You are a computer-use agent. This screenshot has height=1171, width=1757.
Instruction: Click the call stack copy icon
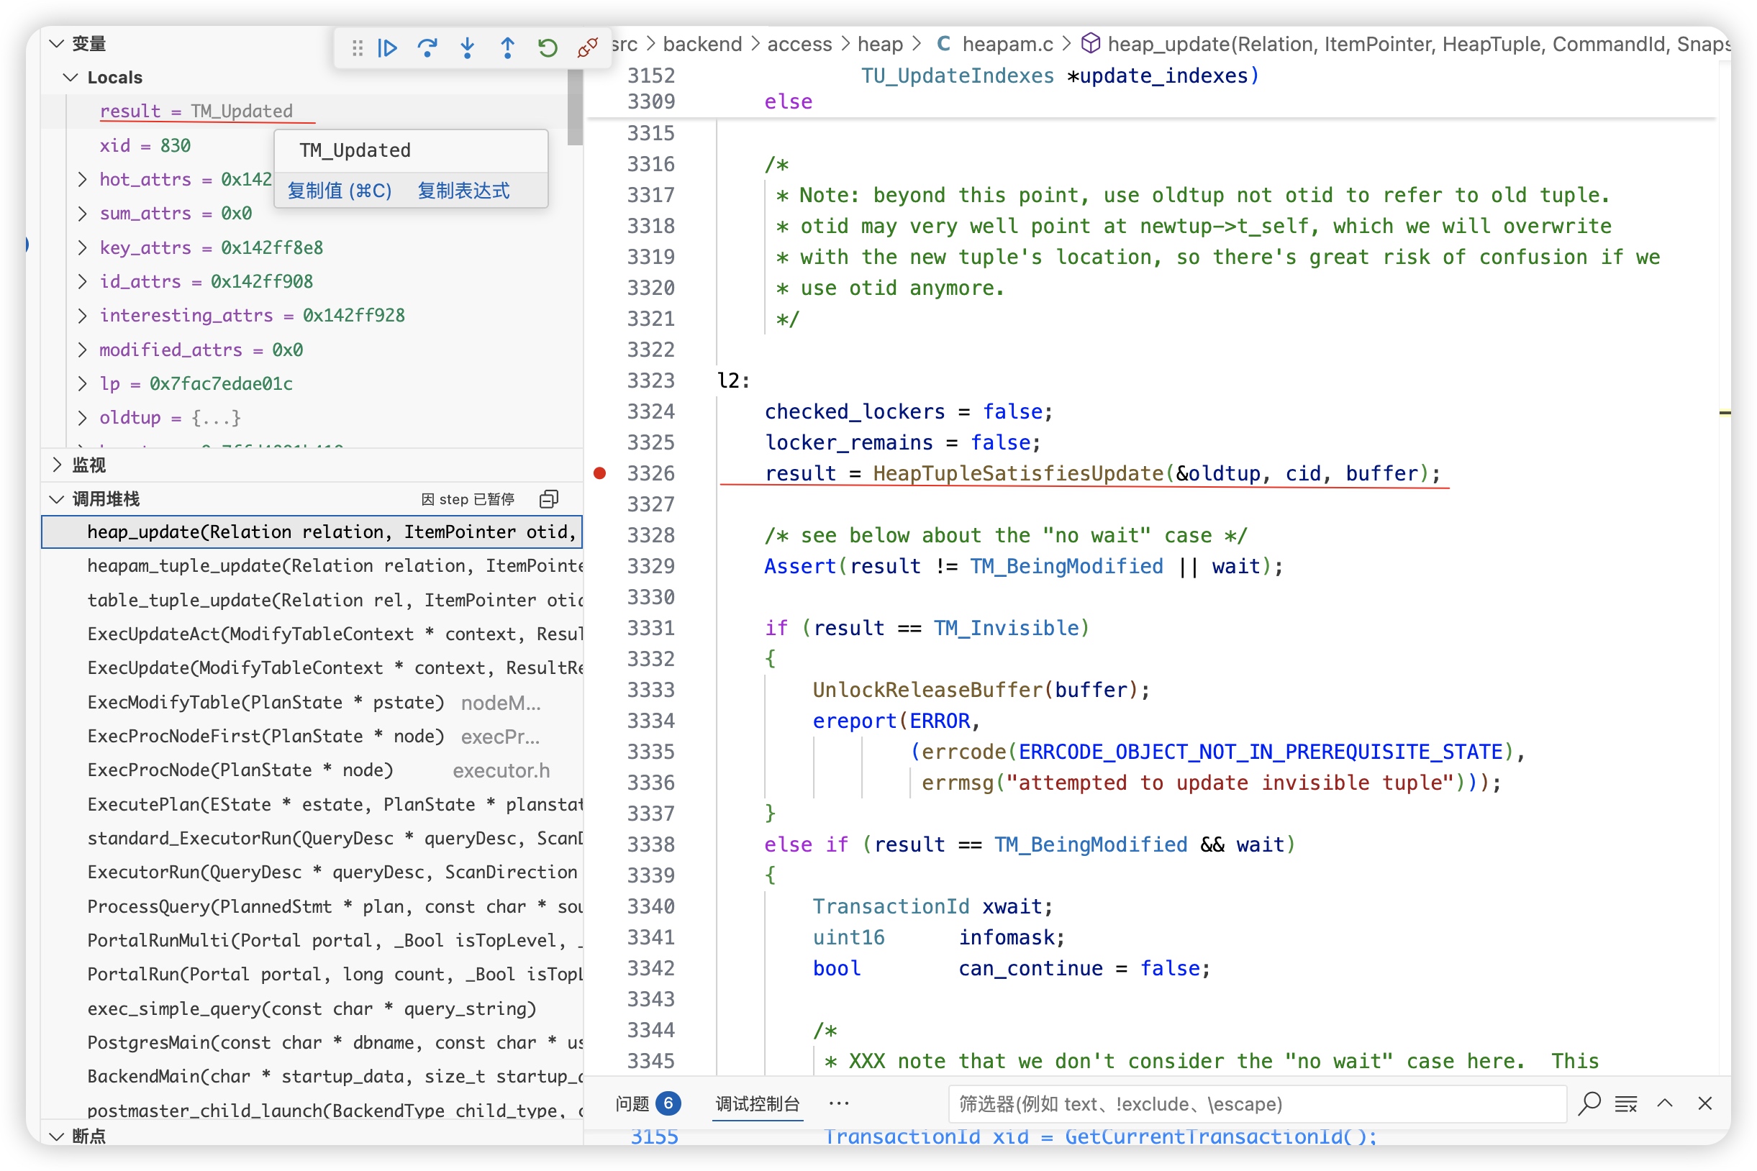[x=549, y=499]
